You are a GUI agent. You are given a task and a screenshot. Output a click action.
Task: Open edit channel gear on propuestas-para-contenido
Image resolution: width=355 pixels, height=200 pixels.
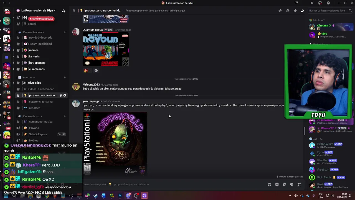click(x=65, y=96)
